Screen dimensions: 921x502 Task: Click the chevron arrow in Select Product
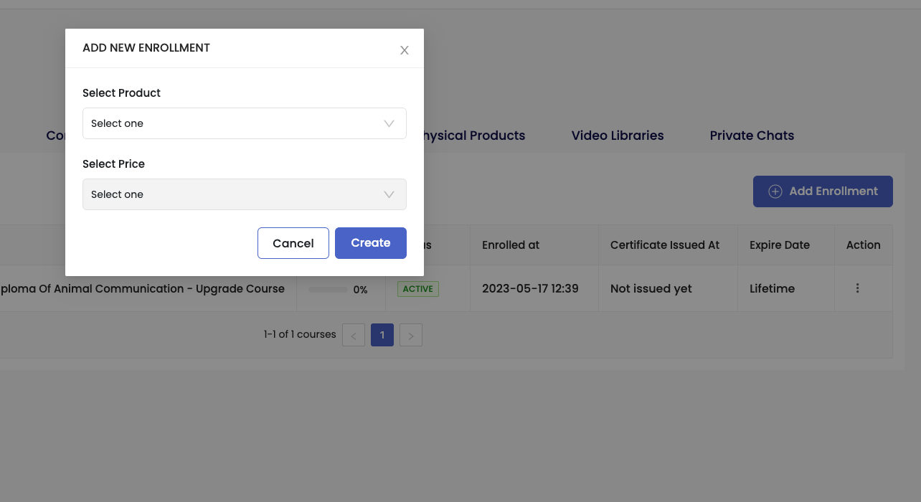tap(389, 123)
